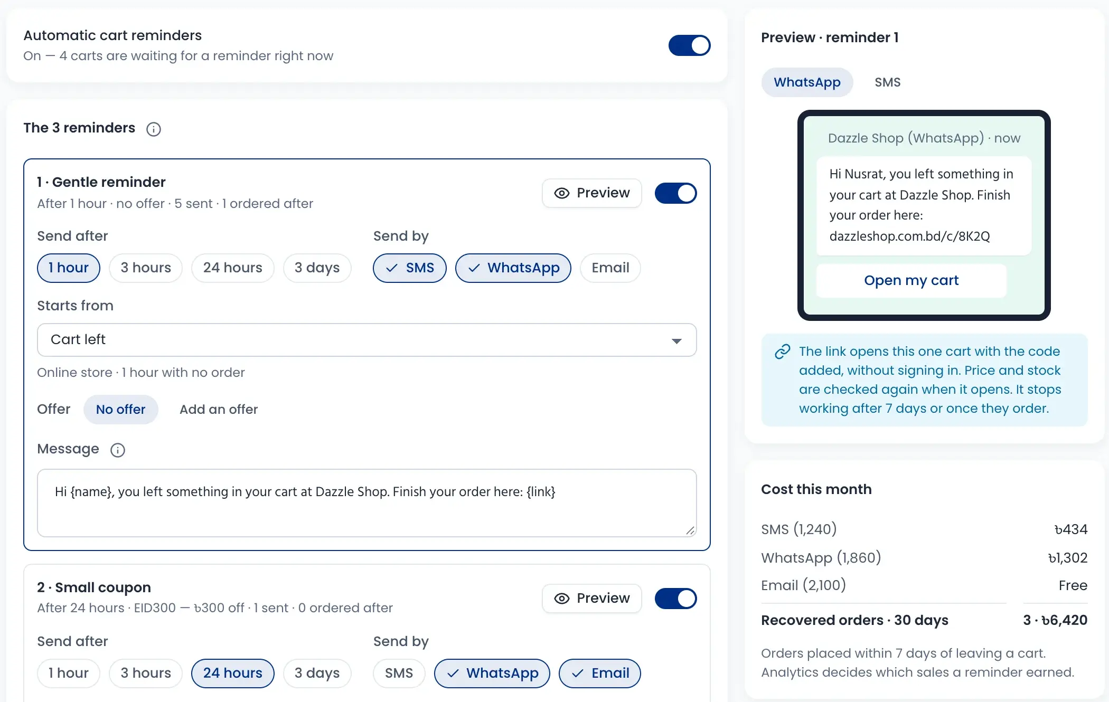Choose No offer for Gentle reminder
This screenshot has width=1109, height=702.
point(120,410)
